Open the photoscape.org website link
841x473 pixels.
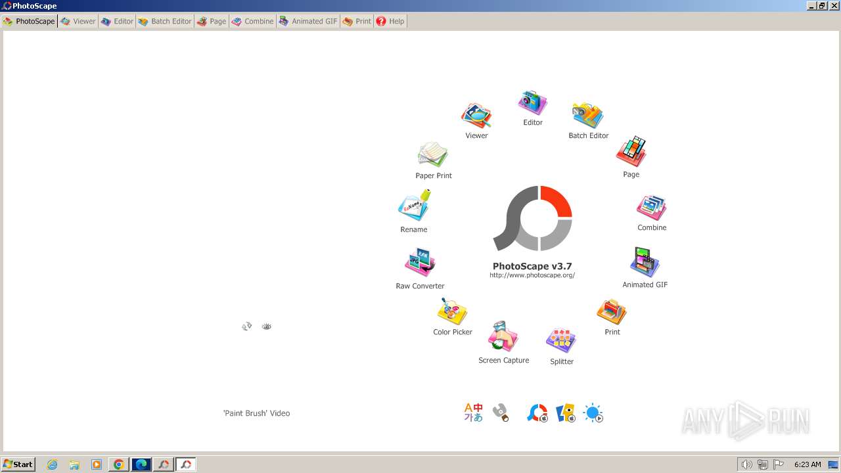click(532, 275)
